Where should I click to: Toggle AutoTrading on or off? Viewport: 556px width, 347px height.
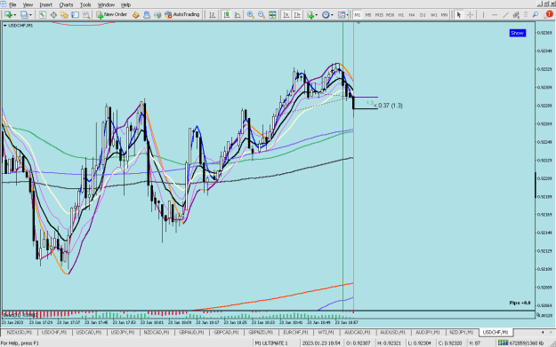181,15
